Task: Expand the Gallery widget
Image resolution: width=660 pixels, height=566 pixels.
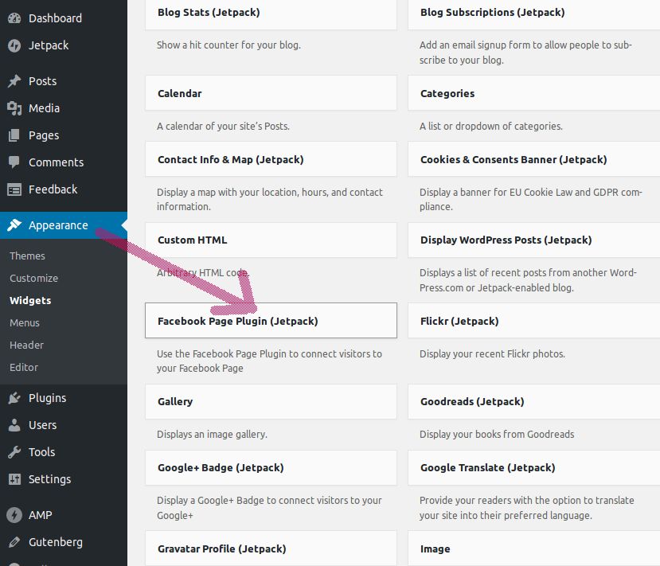Action: (271, 401)
